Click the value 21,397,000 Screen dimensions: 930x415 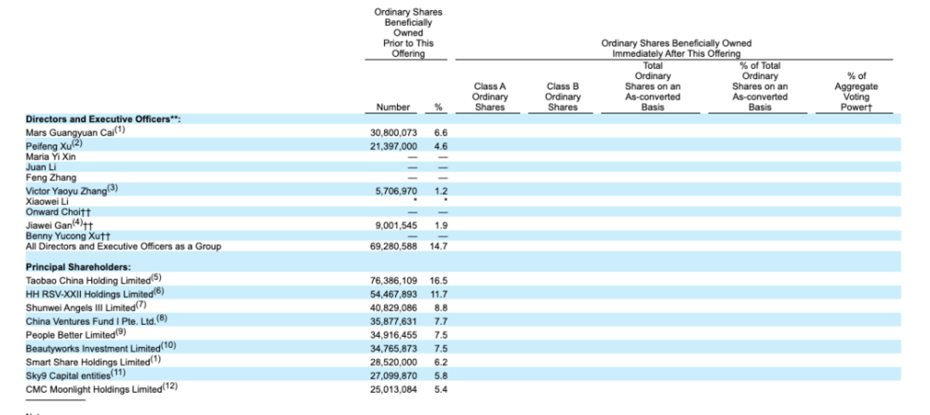pyautogui.click(x=393, y=146)
